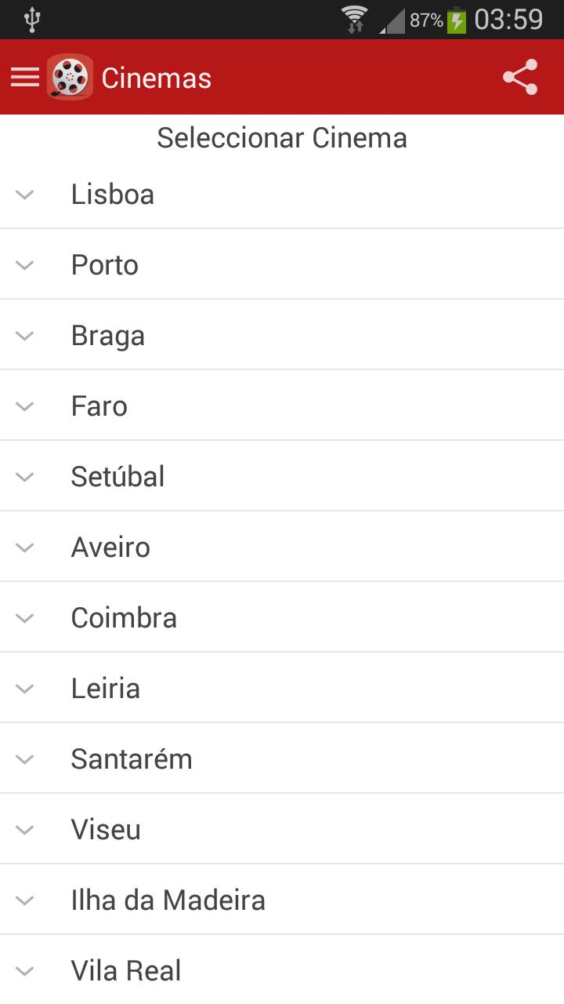Expand the Porto chevron arrow

(x=25, y=265)
